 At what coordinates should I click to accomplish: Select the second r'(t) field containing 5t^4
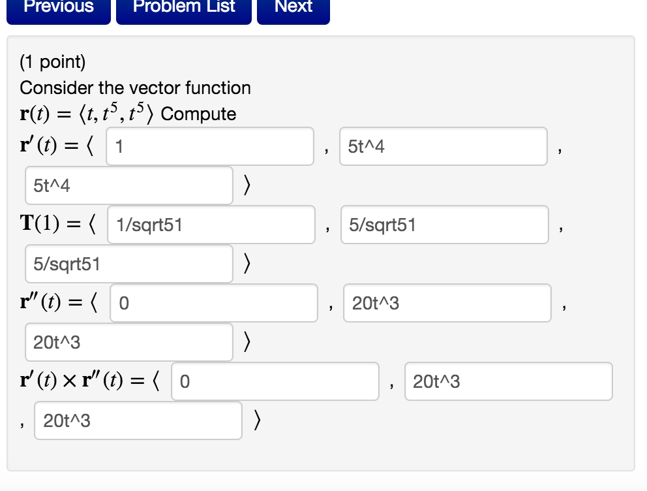tap(443, 146)
